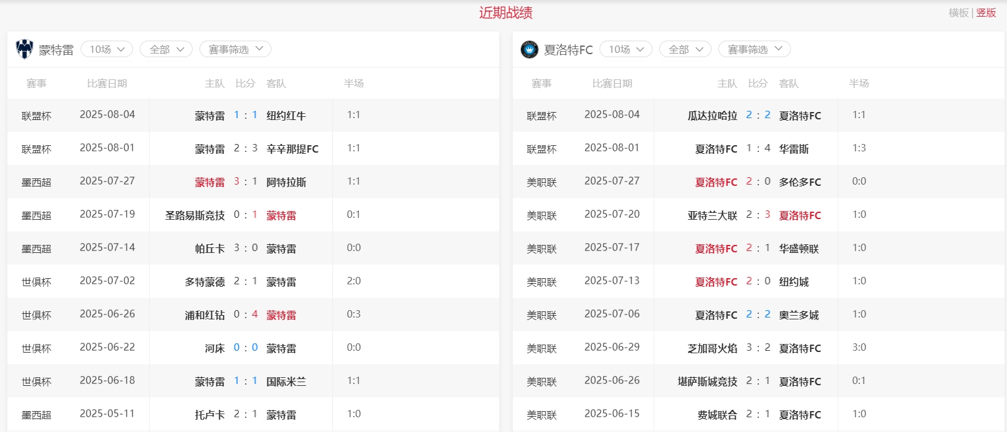Click the 比赛日期 column header in Monterrey table
The height and width of the screenshot is (432, 1007).
[x=107, y=84]
